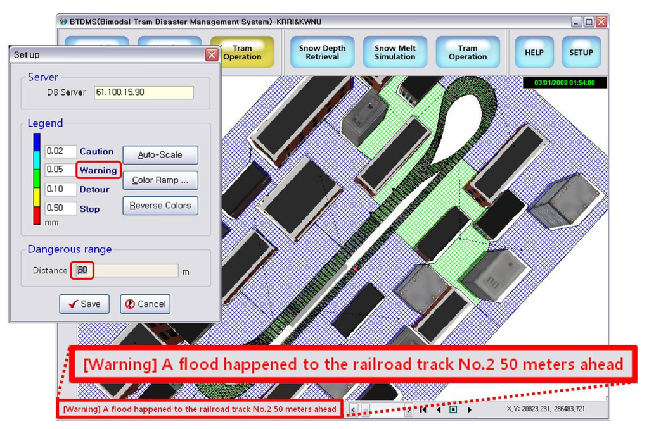
Task: Jump to the first frame of the simulation
Action: [x=423, y=409]
